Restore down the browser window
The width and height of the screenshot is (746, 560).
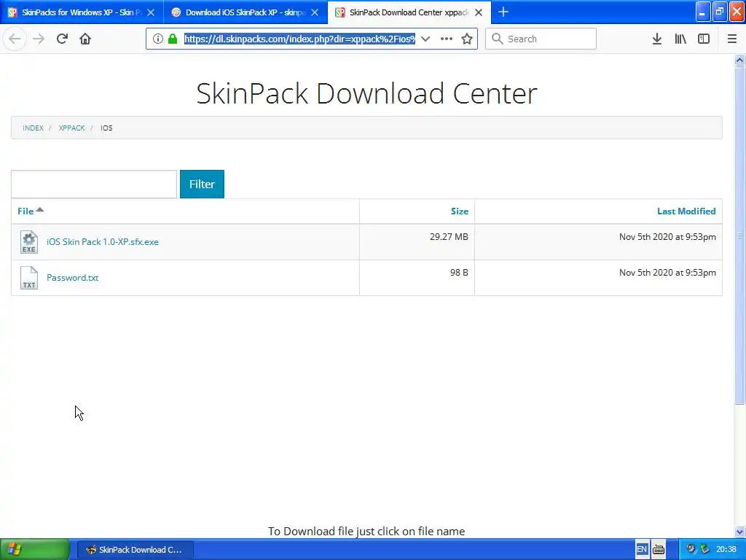coord(720,12)
